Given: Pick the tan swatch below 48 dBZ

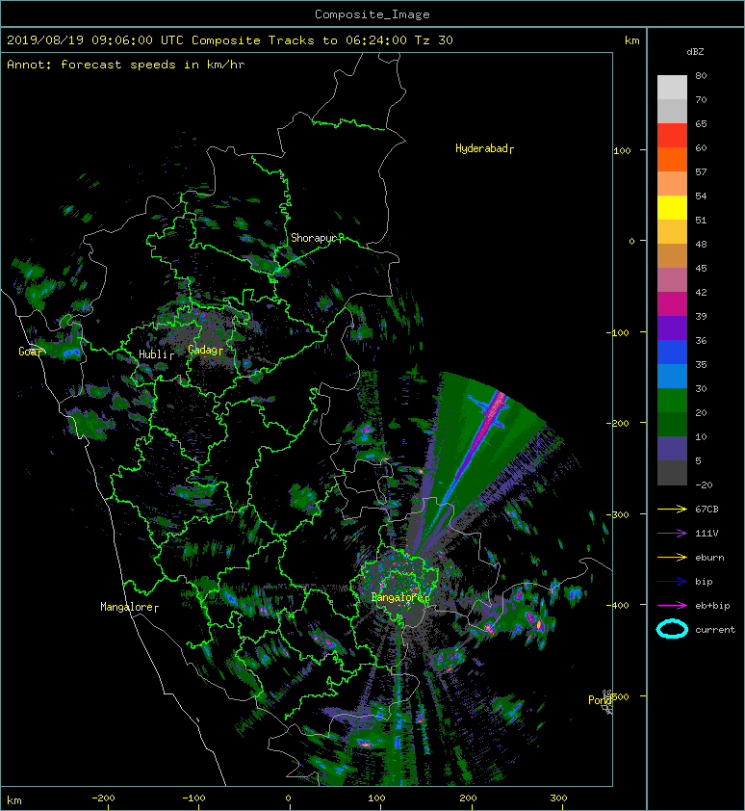Looking at the screenshot, I should 672,255.
